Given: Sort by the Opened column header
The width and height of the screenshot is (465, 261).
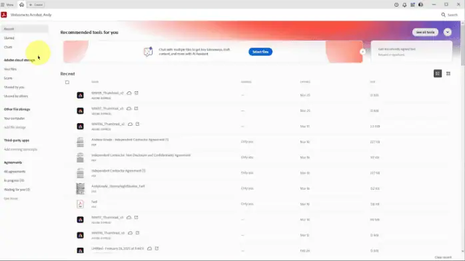Looking at the screenshot, I should tap(305, 82).
